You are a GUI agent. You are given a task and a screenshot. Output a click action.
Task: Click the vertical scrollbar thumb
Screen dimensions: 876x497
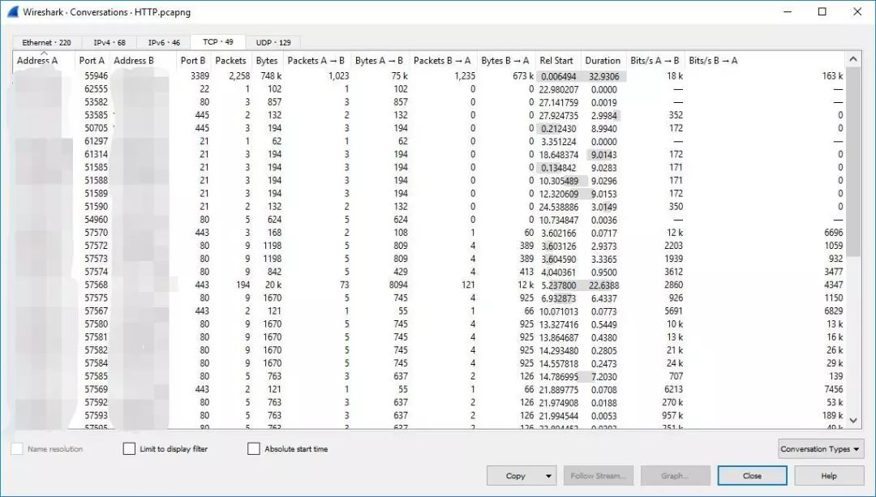point(853,162)
